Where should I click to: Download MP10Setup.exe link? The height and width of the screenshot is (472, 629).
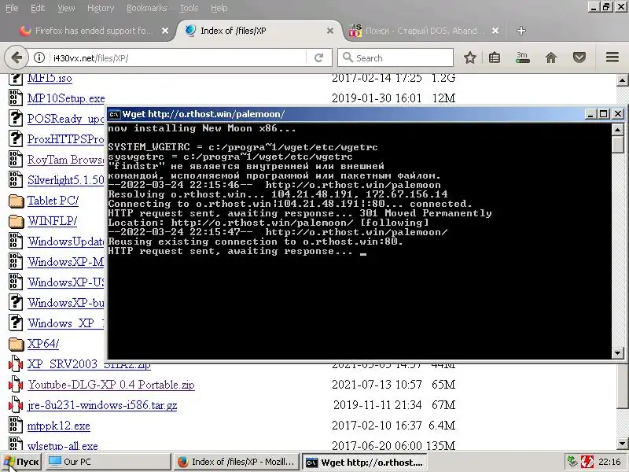(66, 98)
